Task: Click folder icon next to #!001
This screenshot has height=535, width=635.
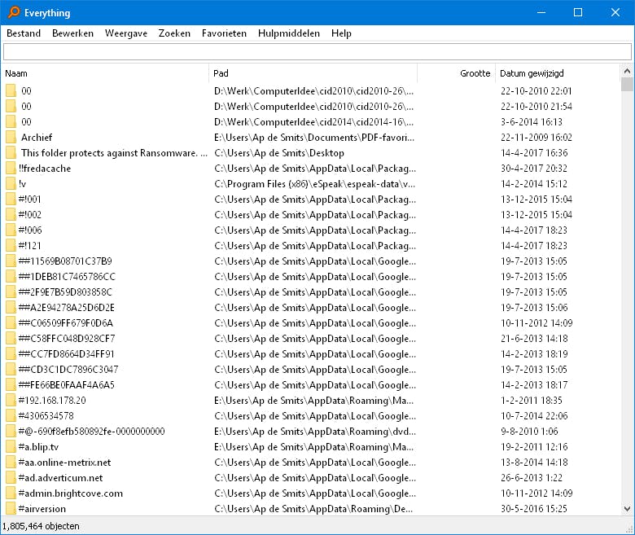Action: point(11,200)
